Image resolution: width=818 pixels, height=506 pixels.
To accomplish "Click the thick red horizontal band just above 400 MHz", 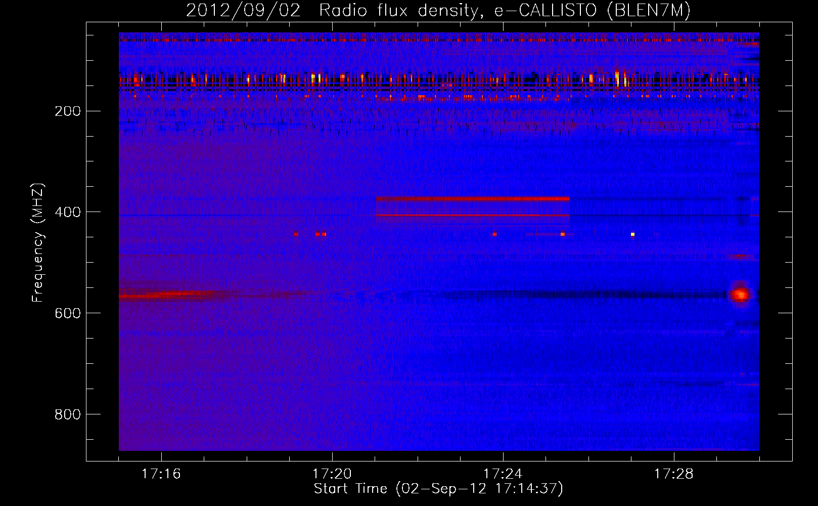I will click(x=473, y=199).
